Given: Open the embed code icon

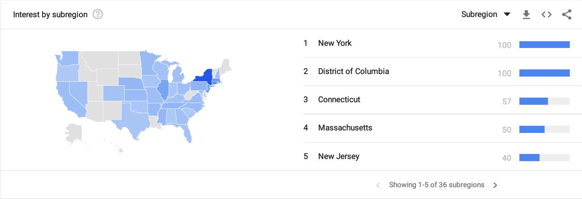Looking at the screenshot, I should pos(546,15).
